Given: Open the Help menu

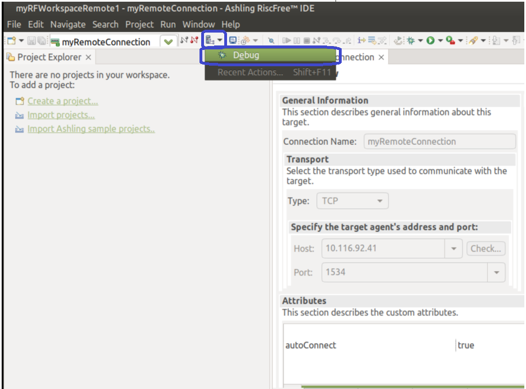Looking at the screenshot, I should (230, 25).
